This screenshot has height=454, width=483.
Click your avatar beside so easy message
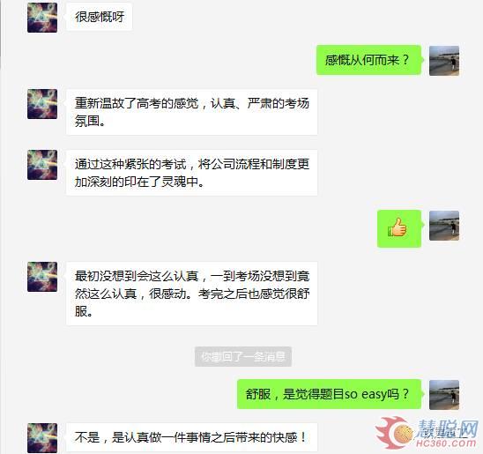coord(444,395)
